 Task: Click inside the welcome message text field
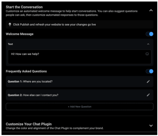80,57
